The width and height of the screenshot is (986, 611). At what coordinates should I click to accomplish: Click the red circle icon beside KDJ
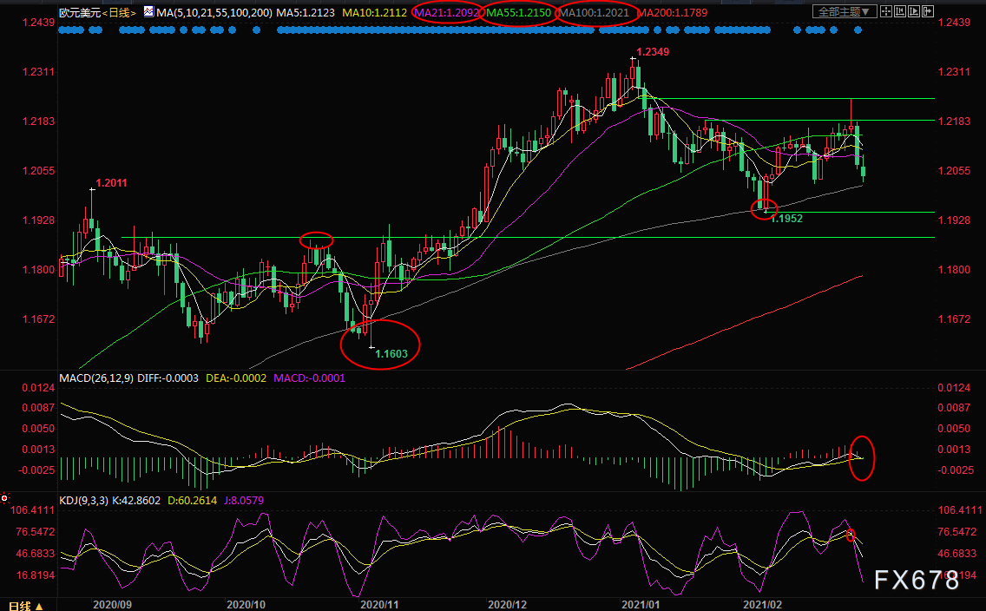[x=4, y=498]
